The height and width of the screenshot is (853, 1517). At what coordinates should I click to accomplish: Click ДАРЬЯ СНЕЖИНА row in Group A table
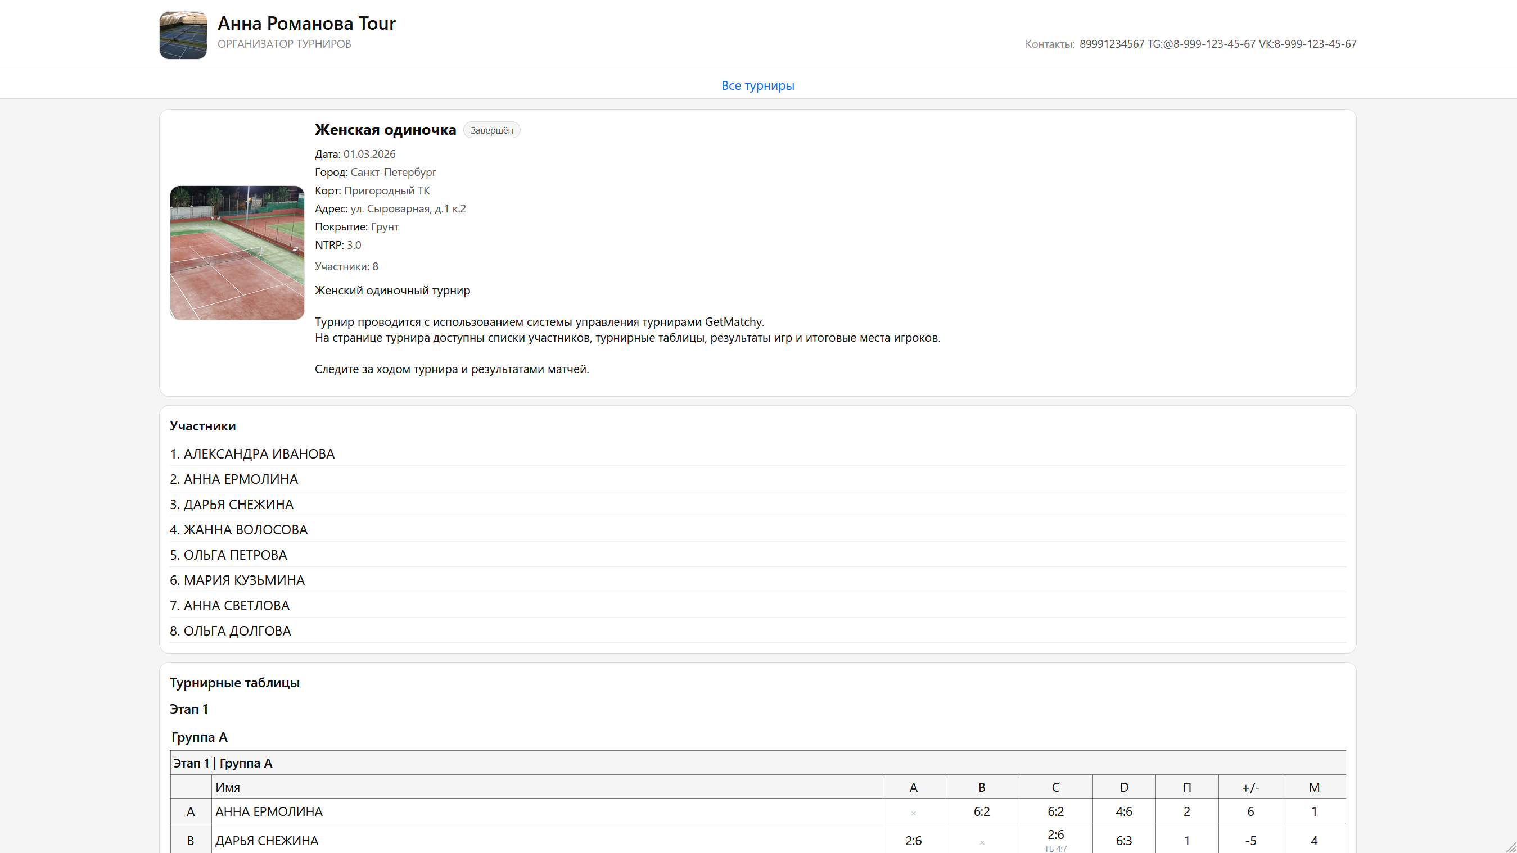tap(266, 841)
